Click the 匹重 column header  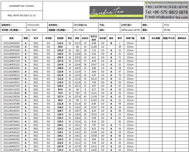[143, 38]
